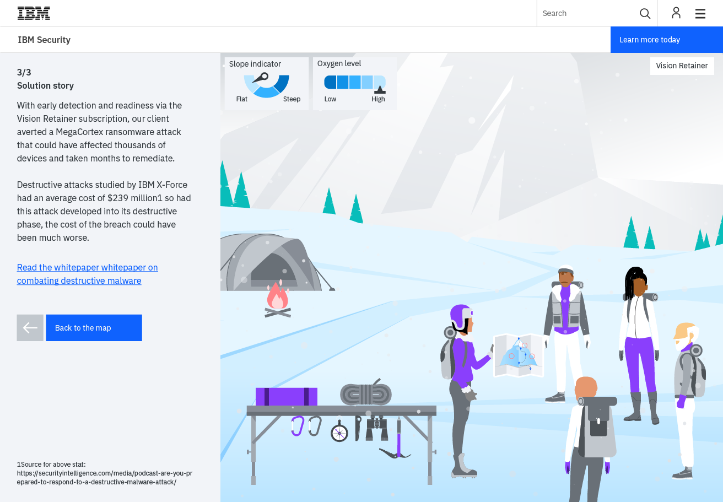Open the whitepaper on destructive malware link
Screen dimensions: 723x502
(87, 274)
